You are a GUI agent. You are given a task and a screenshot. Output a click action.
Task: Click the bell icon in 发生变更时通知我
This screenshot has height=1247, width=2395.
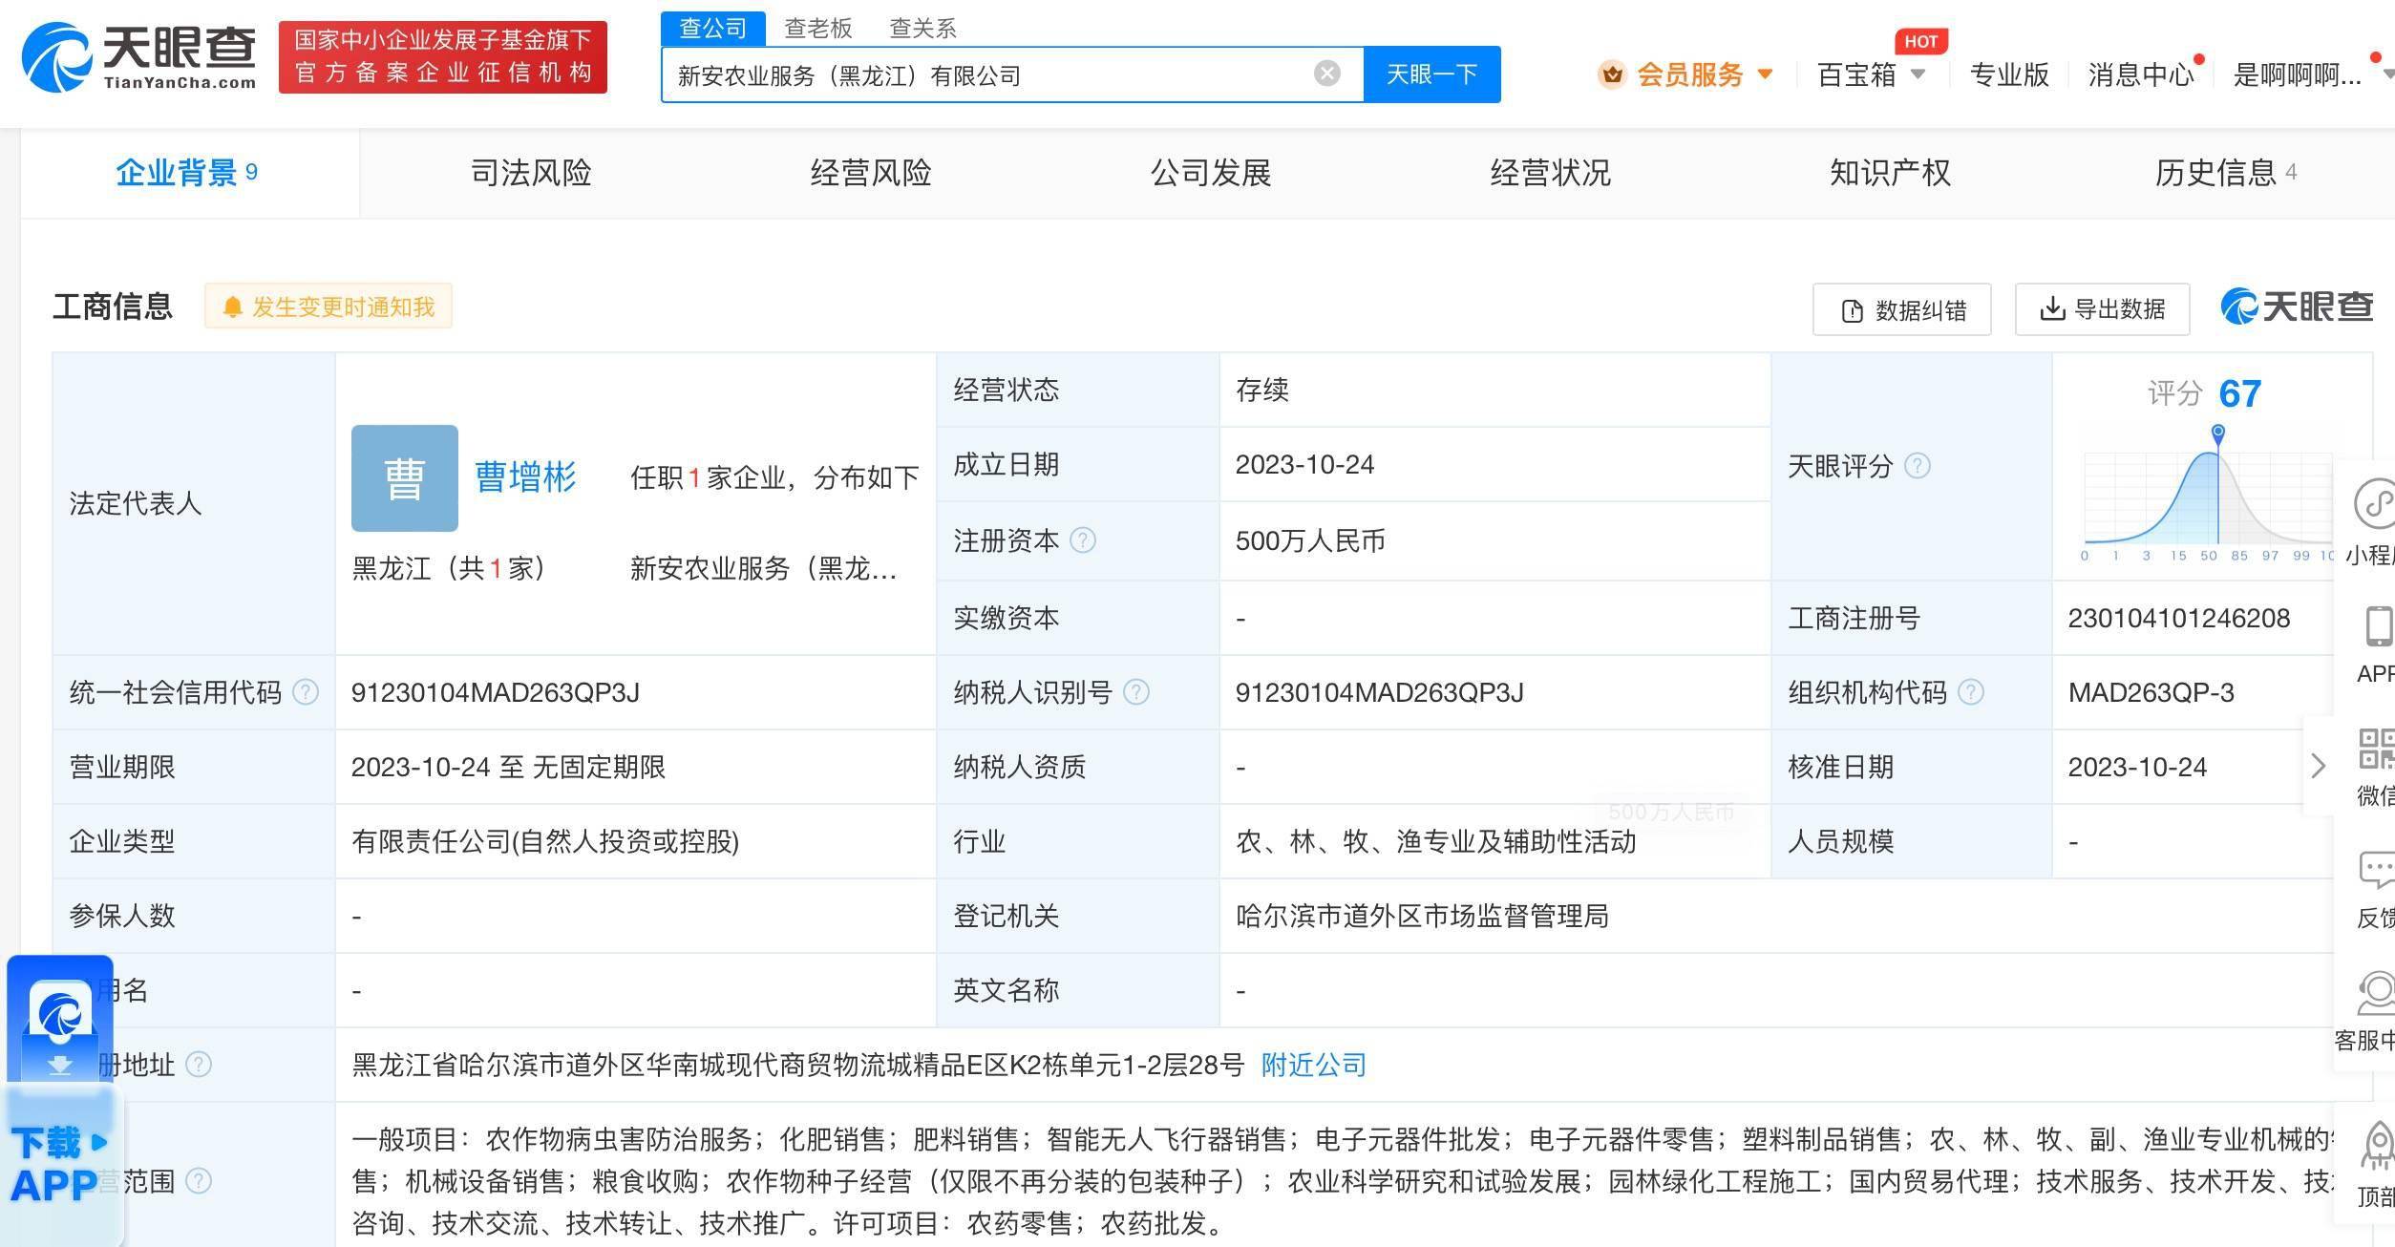[232, 307]
